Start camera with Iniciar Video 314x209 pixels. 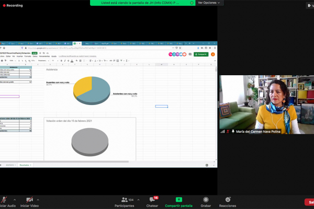29,202
